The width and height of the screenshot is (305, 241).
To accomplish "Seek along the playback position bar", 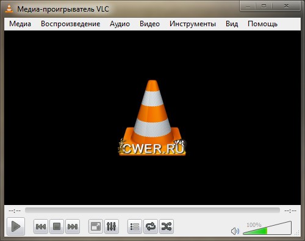I will click(x=152, y=210).
